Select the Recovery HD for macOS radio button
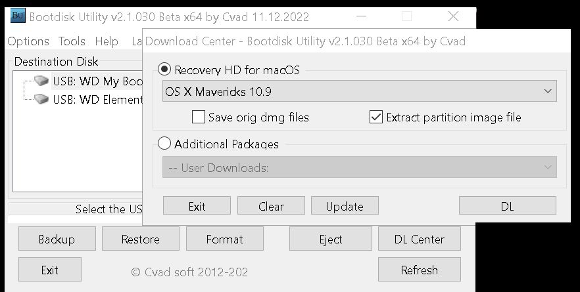 (164, 70)
